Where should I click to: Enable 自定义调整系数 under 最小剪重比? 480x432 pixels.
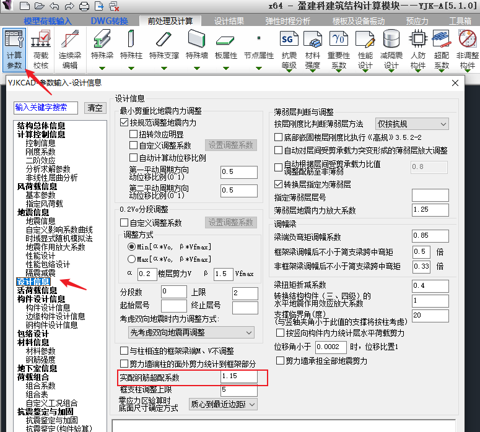(x=133, y=145)
